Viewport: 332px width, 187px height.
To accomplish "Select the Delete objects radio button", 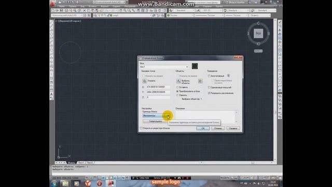I will click(x=177, y=95).
